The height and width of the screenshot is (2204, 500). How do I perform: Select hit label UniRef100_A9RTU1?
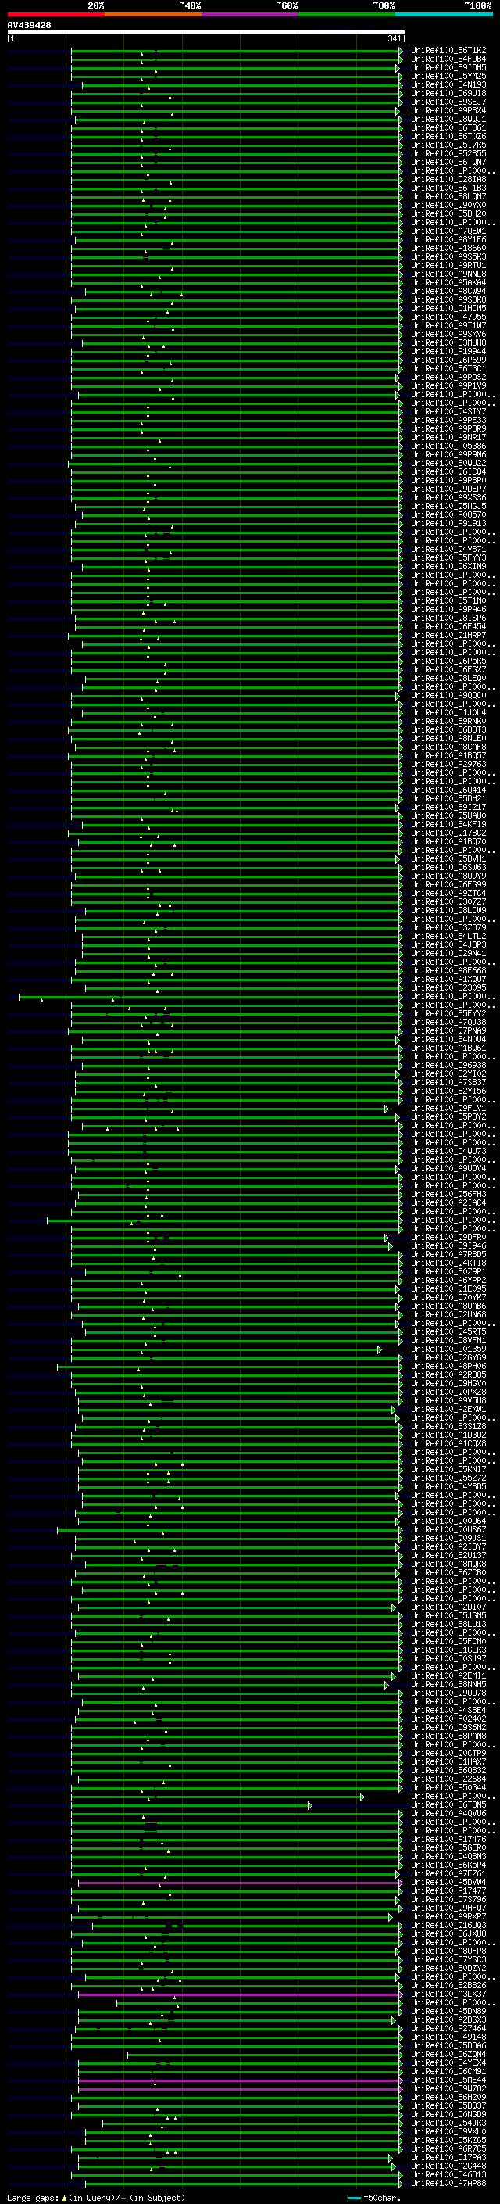pos(448,265)
